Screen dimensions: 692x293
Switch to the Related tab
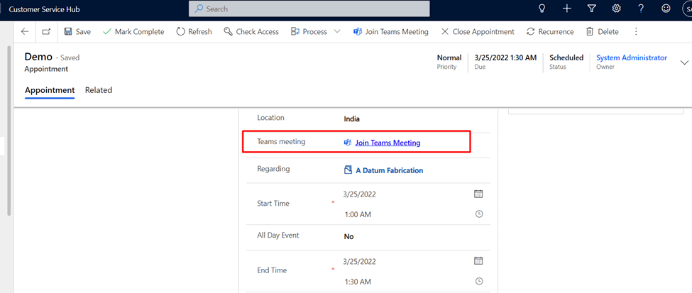99,90
